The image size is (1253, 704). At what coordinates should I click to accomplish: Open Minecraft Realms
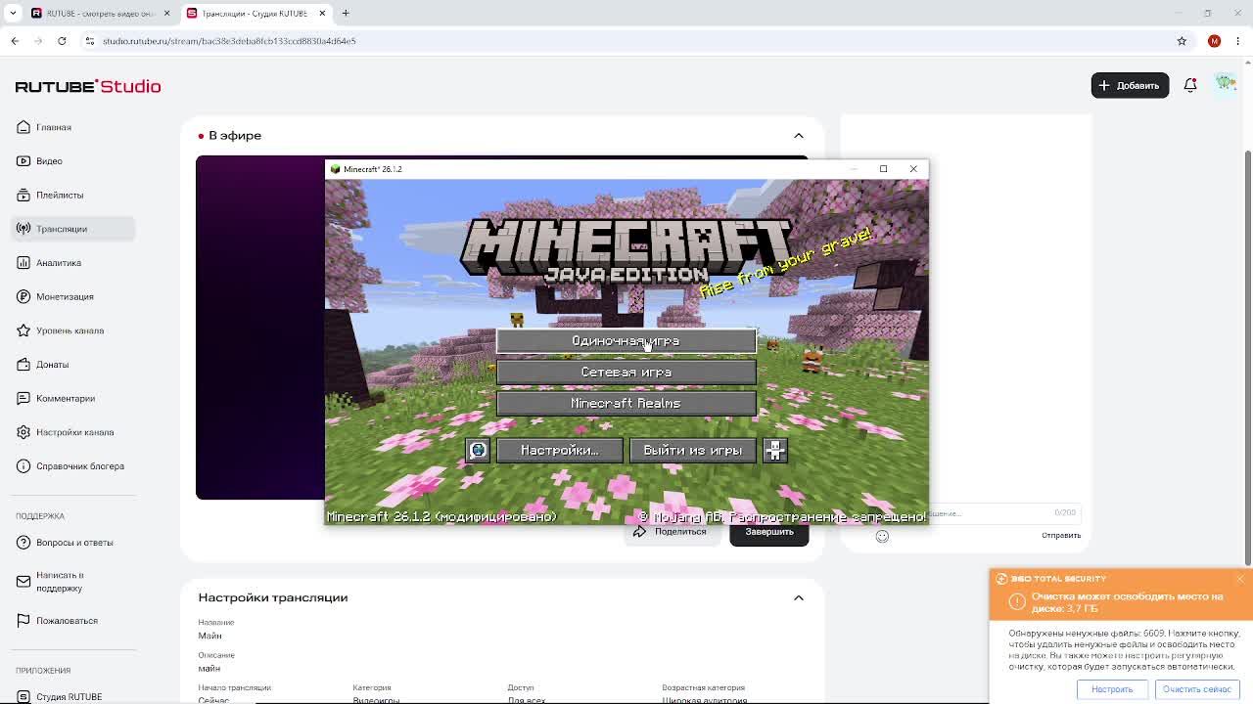[x=626, y=404]
